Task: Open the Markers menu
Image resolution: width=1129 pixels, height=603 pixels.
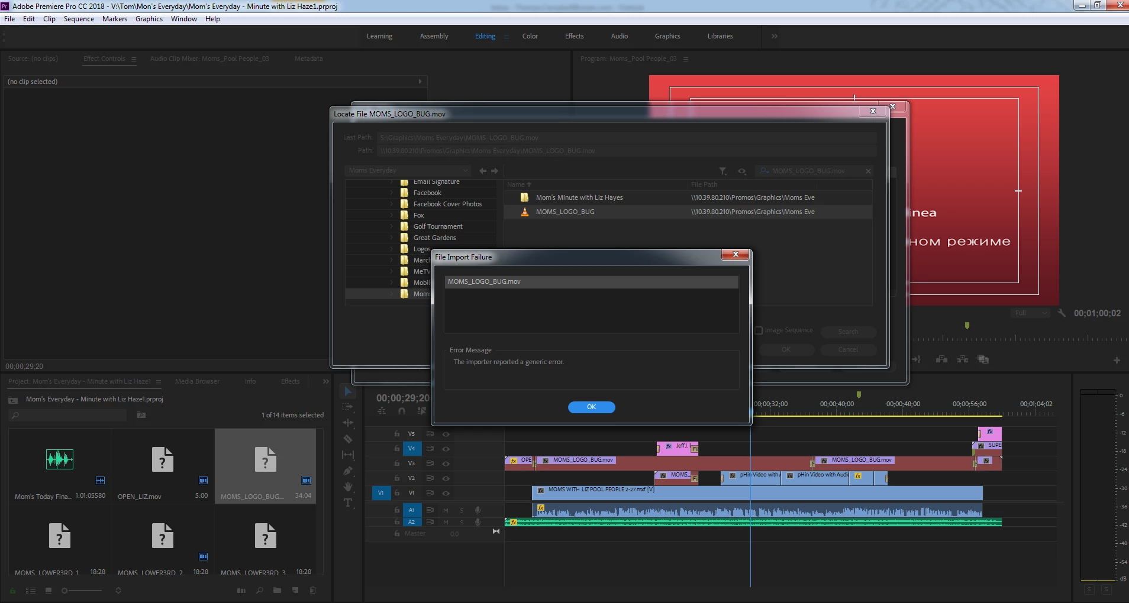Action: pyautogui.click(x=115, y=19)
